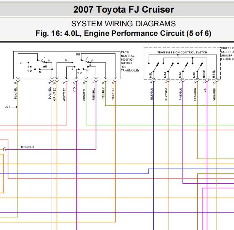Select the 'BLK/YEL' wire label
234x230 pixels.
16,93
